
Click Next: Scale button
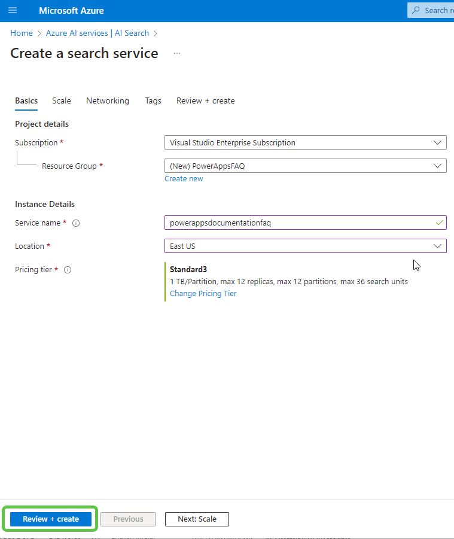tap(197, 519)
